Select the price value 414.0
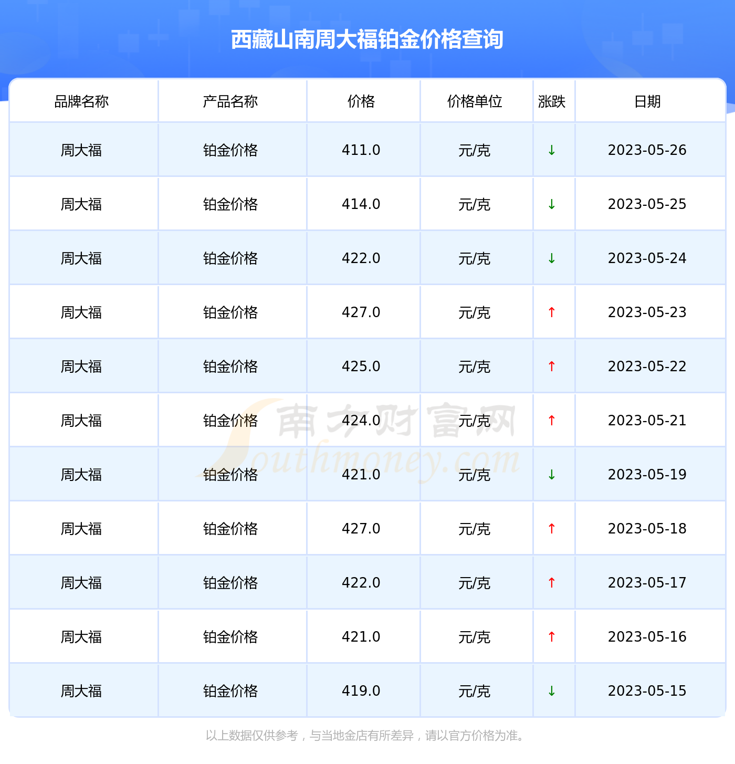735x764 pixels. (x=361, y=204)
